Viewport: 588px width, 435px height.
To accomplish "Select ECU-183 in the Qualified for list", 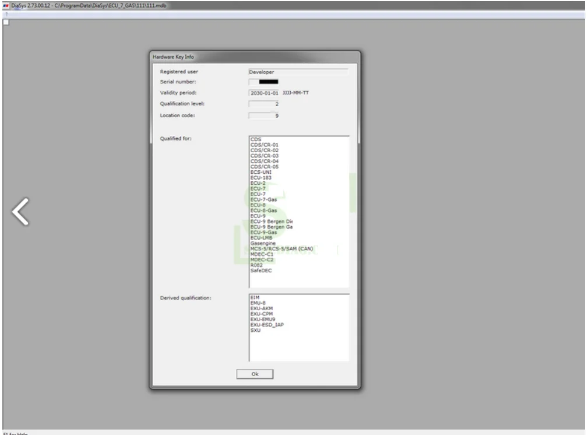I will [x=260, y=177].
